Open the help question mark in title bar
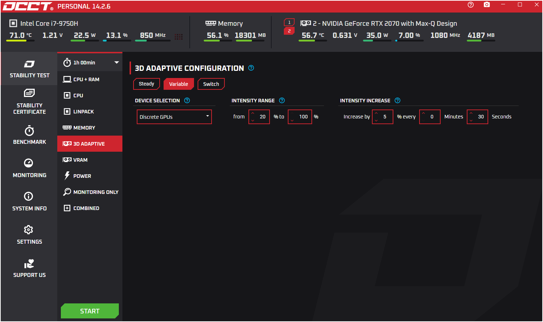 click(x=471, y=5)
